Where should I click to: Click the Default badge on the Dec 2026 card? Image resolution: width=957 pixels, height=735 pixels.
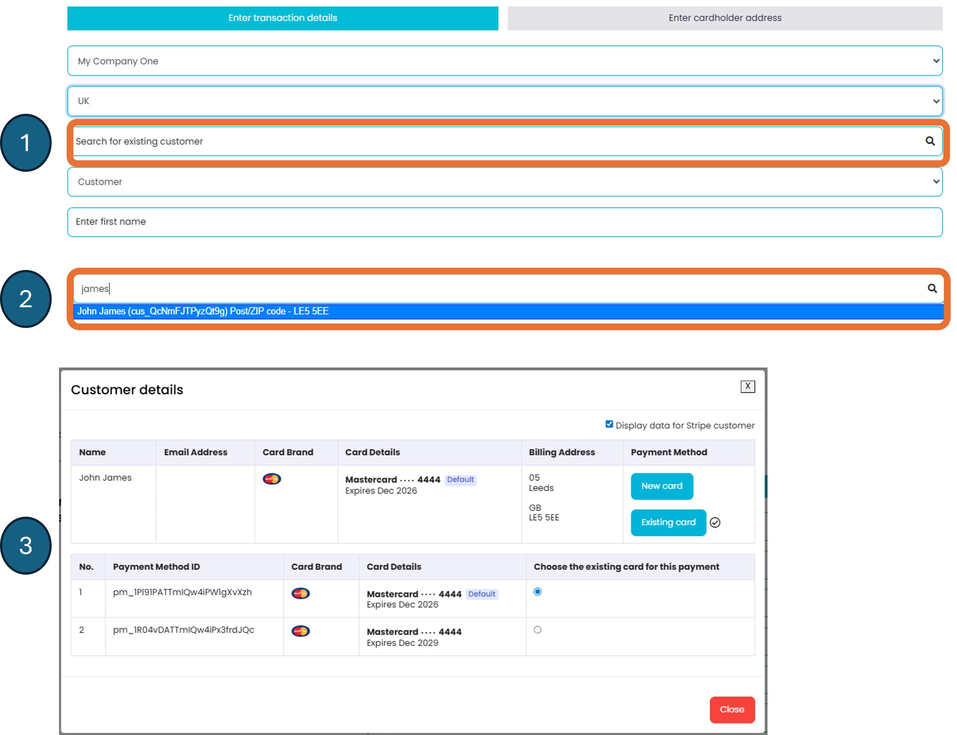pyautogui.click(x=460, y=479)
